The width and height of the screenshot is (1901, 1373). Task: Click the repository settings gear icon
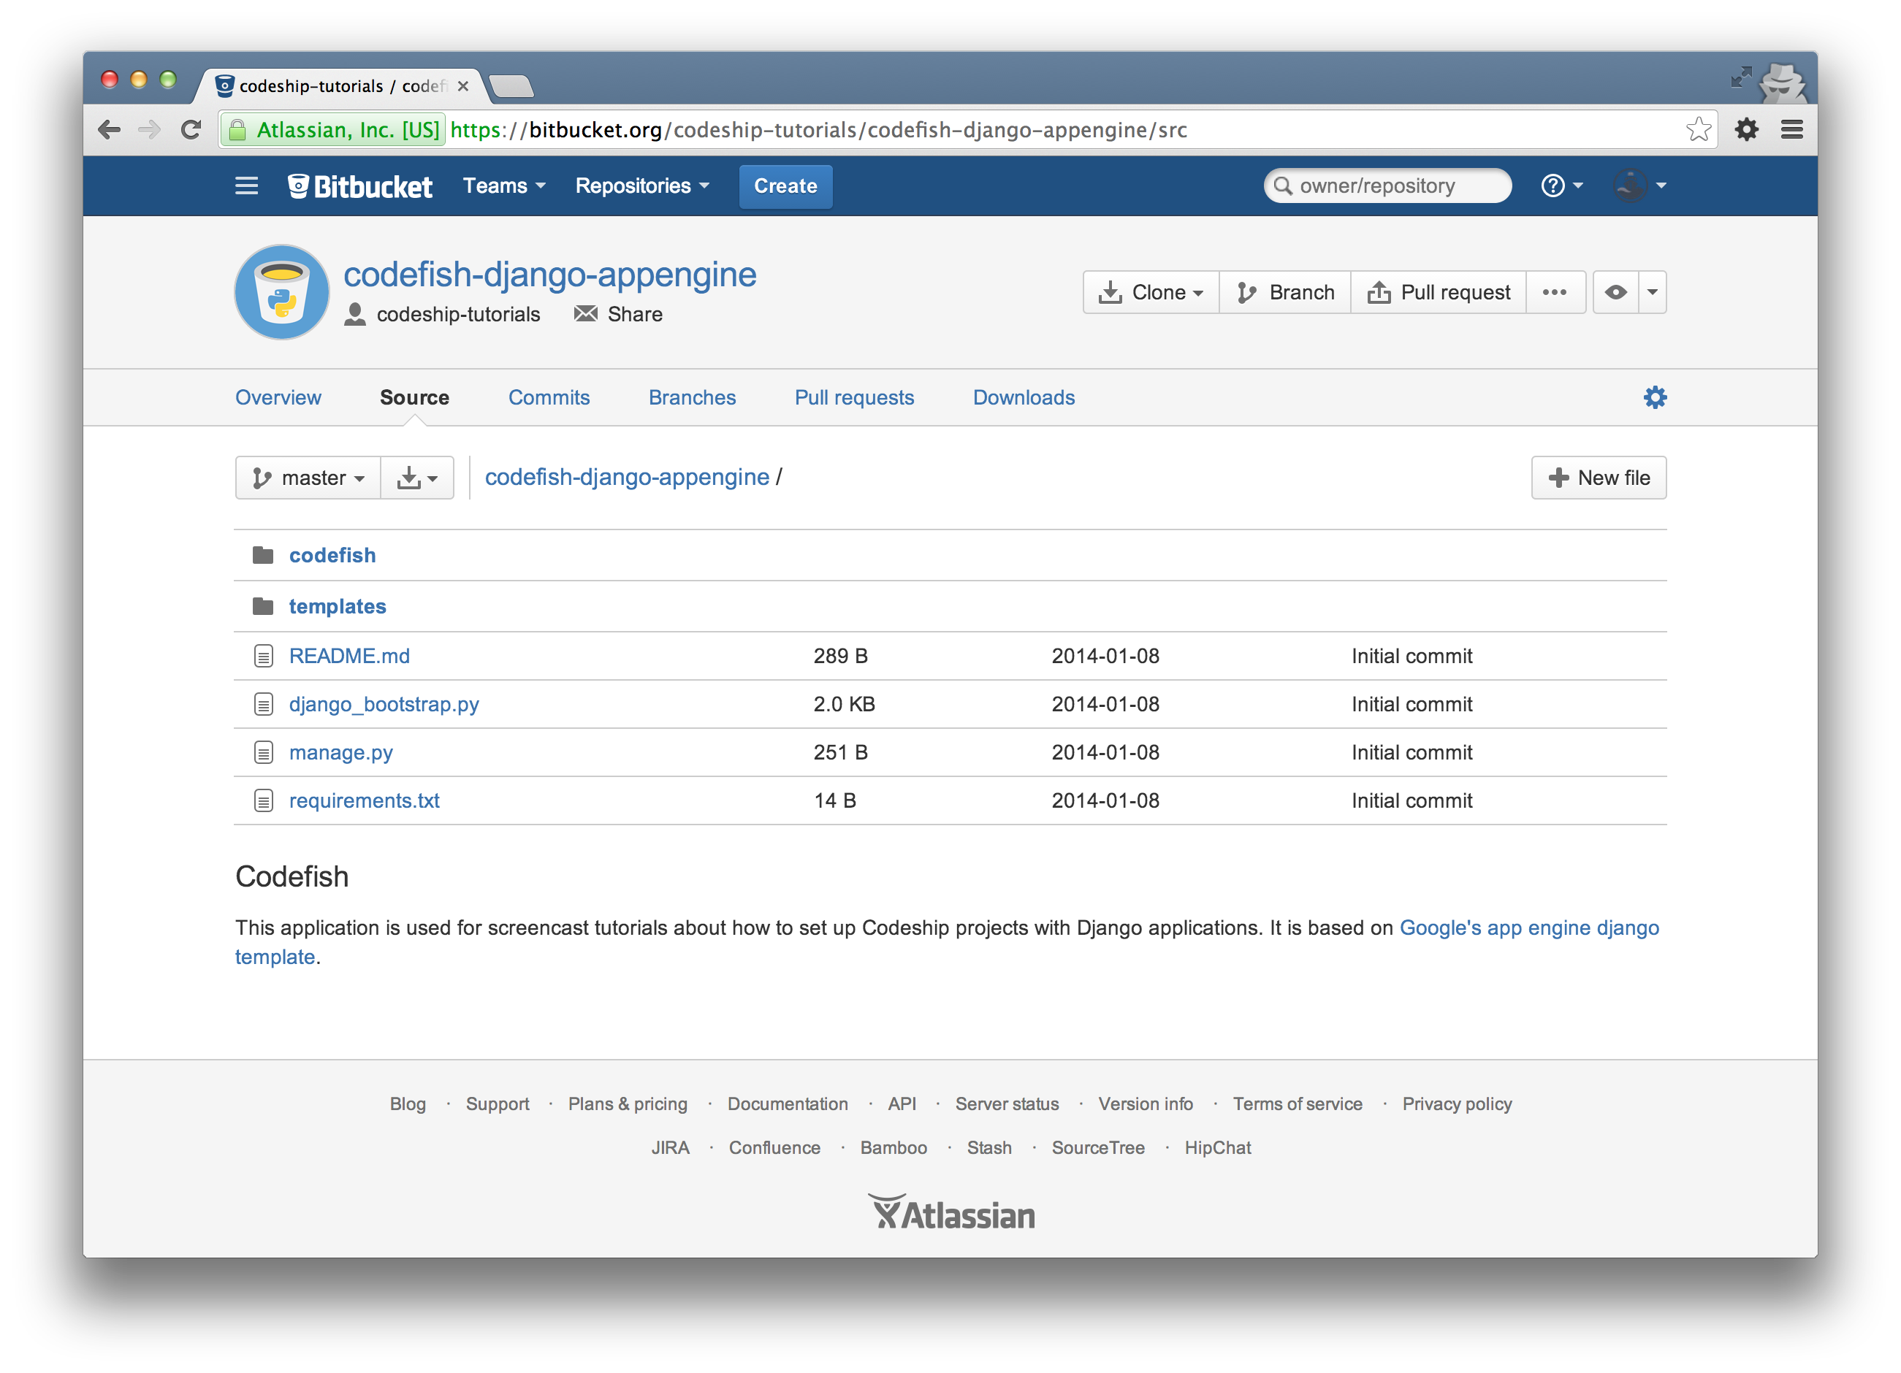point(1655,397)
